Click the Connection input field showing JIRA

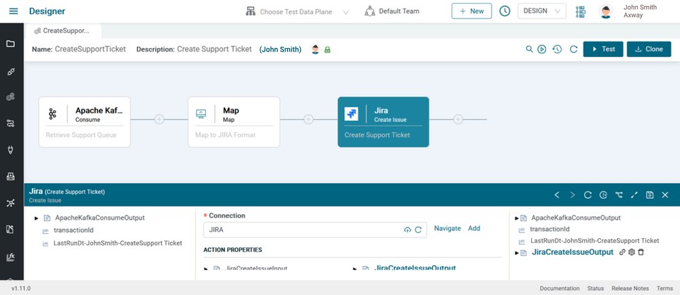[315, 230]
